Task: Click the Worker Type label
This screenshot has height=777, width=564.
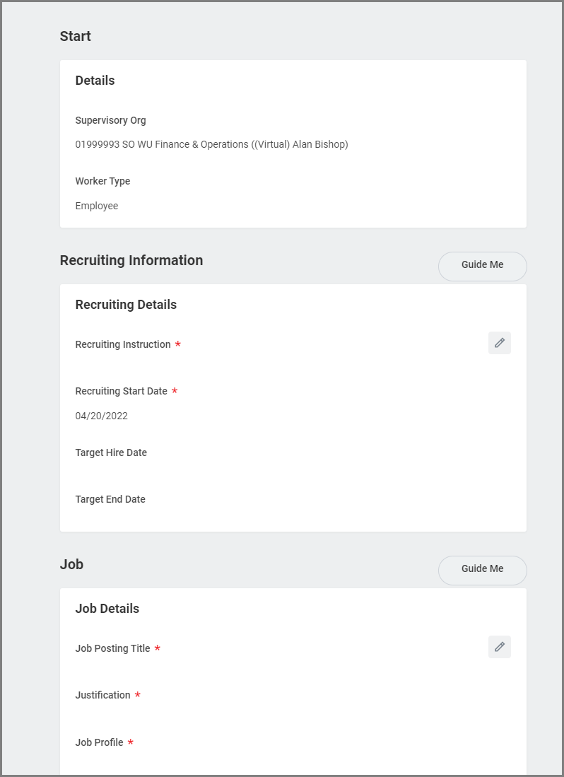Action: (102, 181)
